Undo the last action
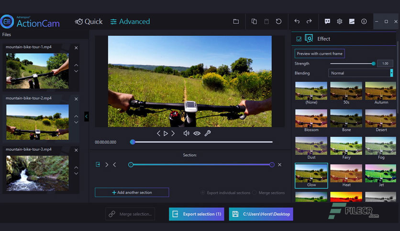Screen dimensions: 400x231 (297, 21)
